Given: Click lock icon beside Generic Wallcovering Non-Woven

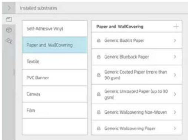Looking at the screenshot, I should coord(99,112).
